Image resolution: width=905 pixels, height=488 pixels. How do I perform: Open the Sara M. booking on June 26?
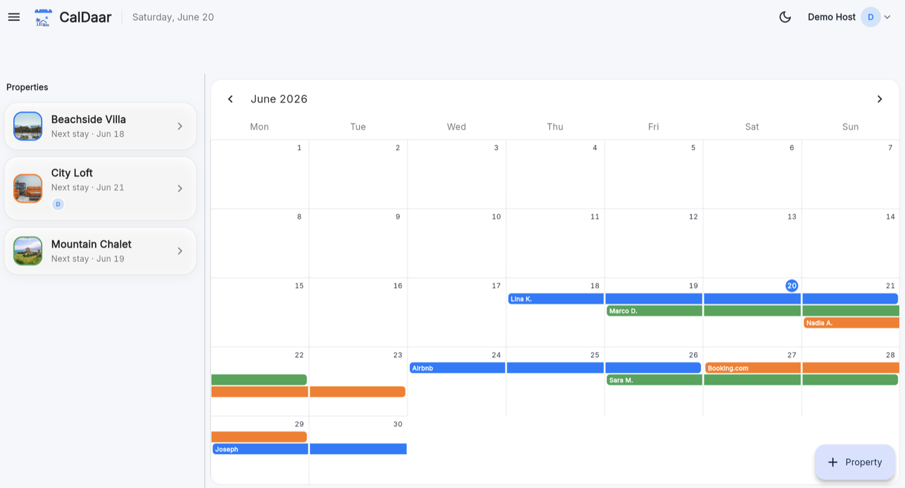655,380
